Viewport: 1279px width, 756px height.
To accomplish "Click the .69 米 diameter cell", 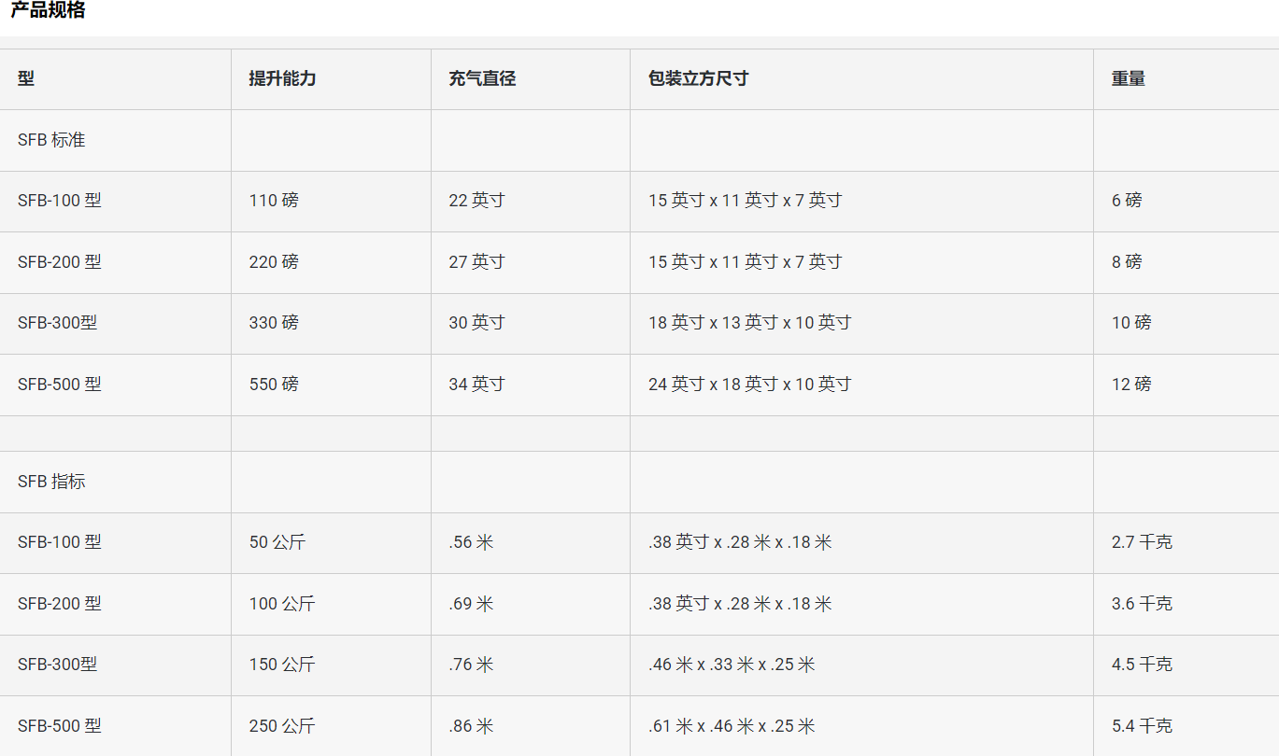I will click(471, 604).
